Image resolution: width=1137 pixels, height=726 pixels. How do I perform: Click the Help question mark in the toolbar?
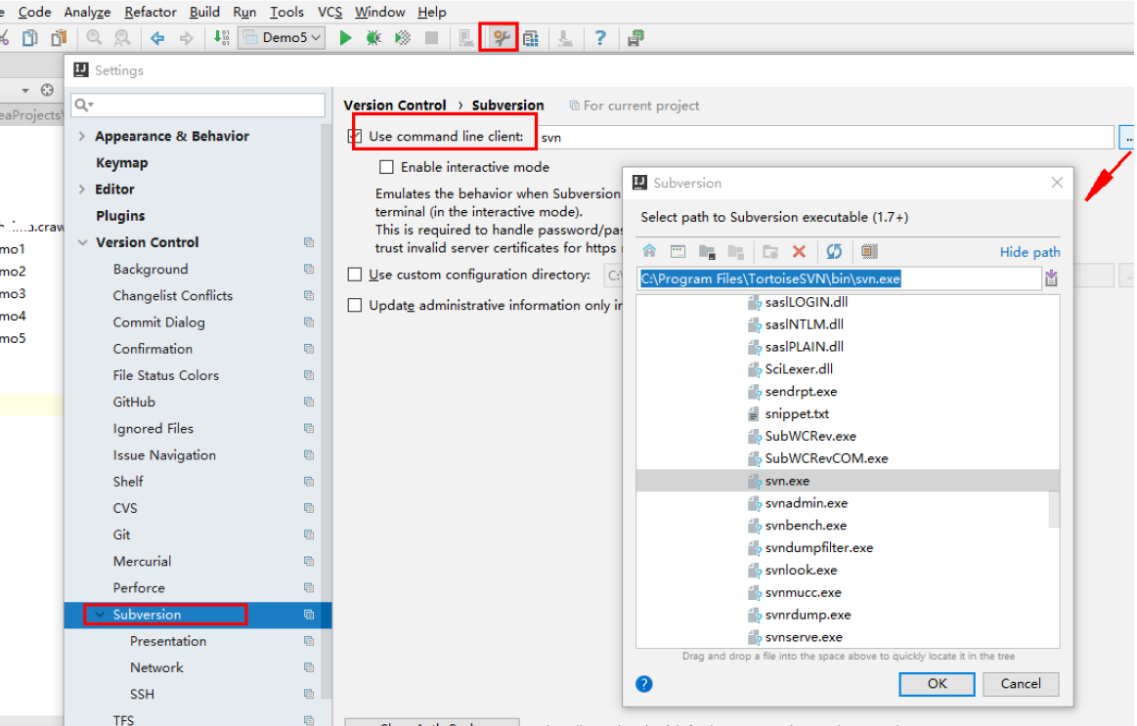pyautogui.click(x=599, y=38)
